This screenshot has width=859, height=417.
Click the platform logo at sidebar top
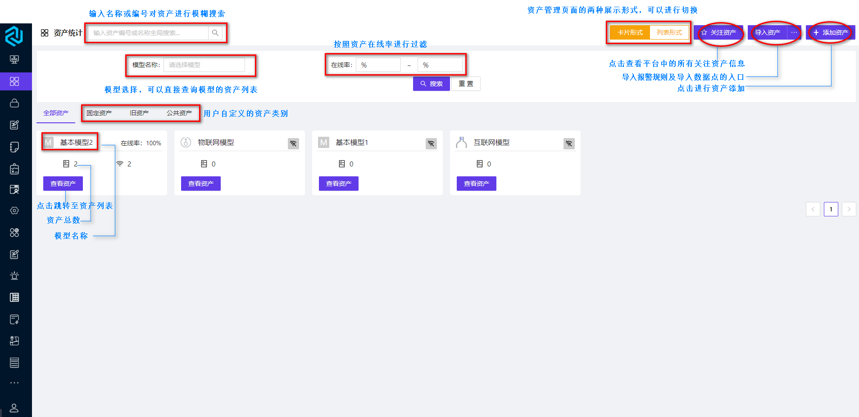click(x=14, y=36)
